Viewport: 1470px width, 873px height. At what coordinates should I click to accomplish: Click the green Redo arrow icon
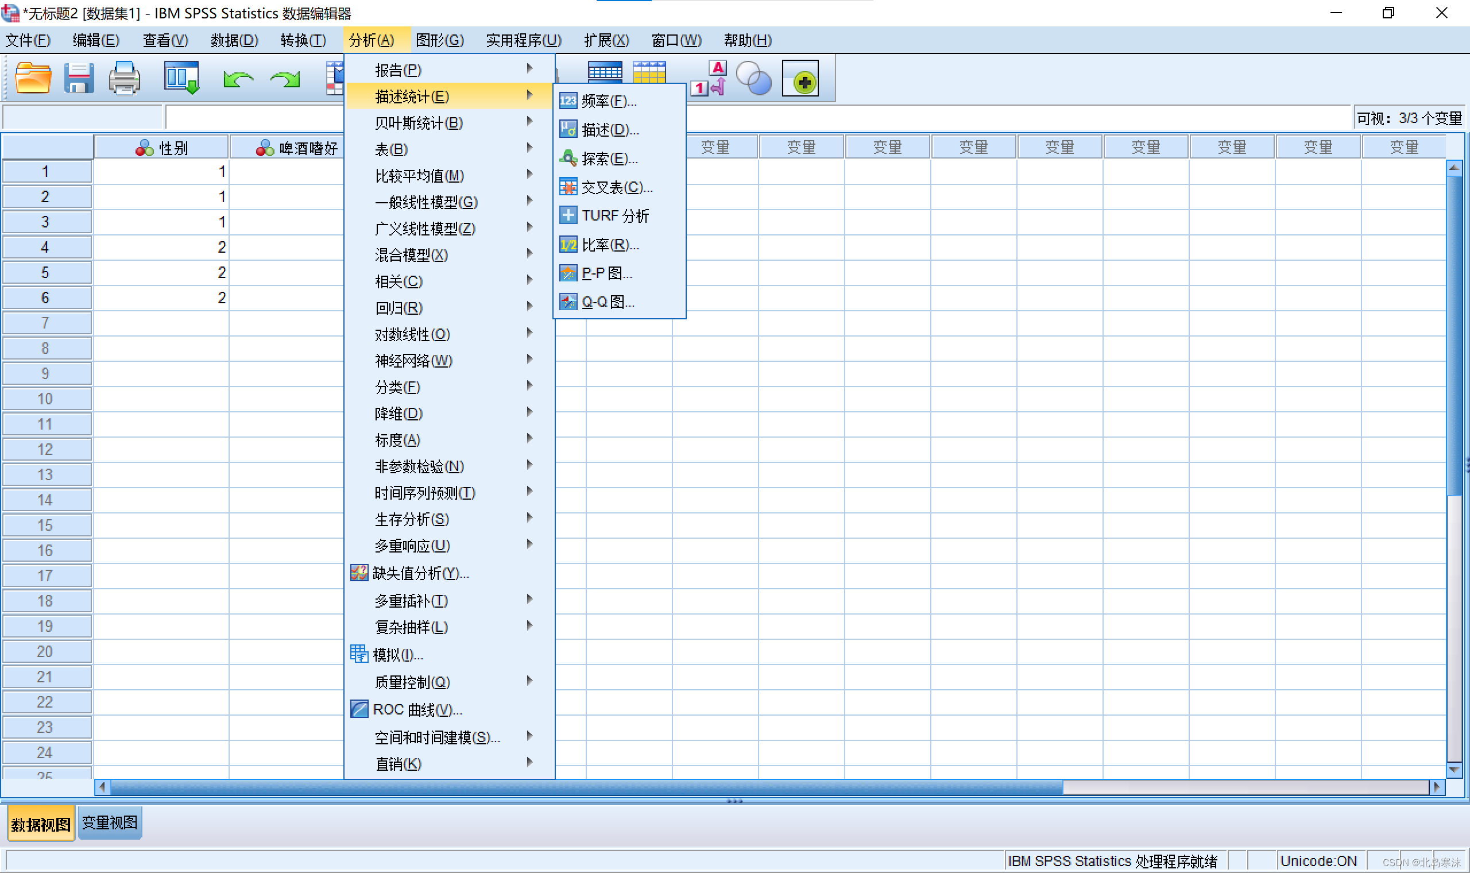(x=285, y=79)
